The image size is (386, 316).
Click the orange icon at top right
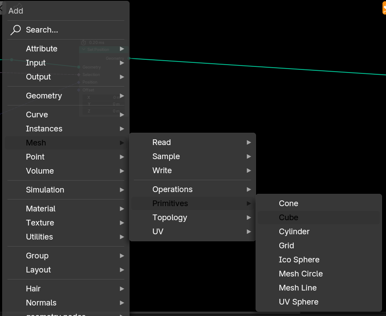point(384,9)
